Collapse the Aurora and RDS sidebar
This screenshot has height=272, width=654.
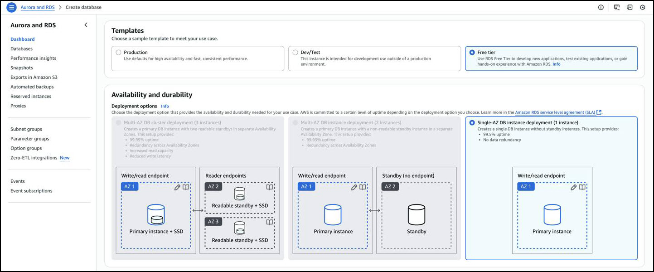86,25
